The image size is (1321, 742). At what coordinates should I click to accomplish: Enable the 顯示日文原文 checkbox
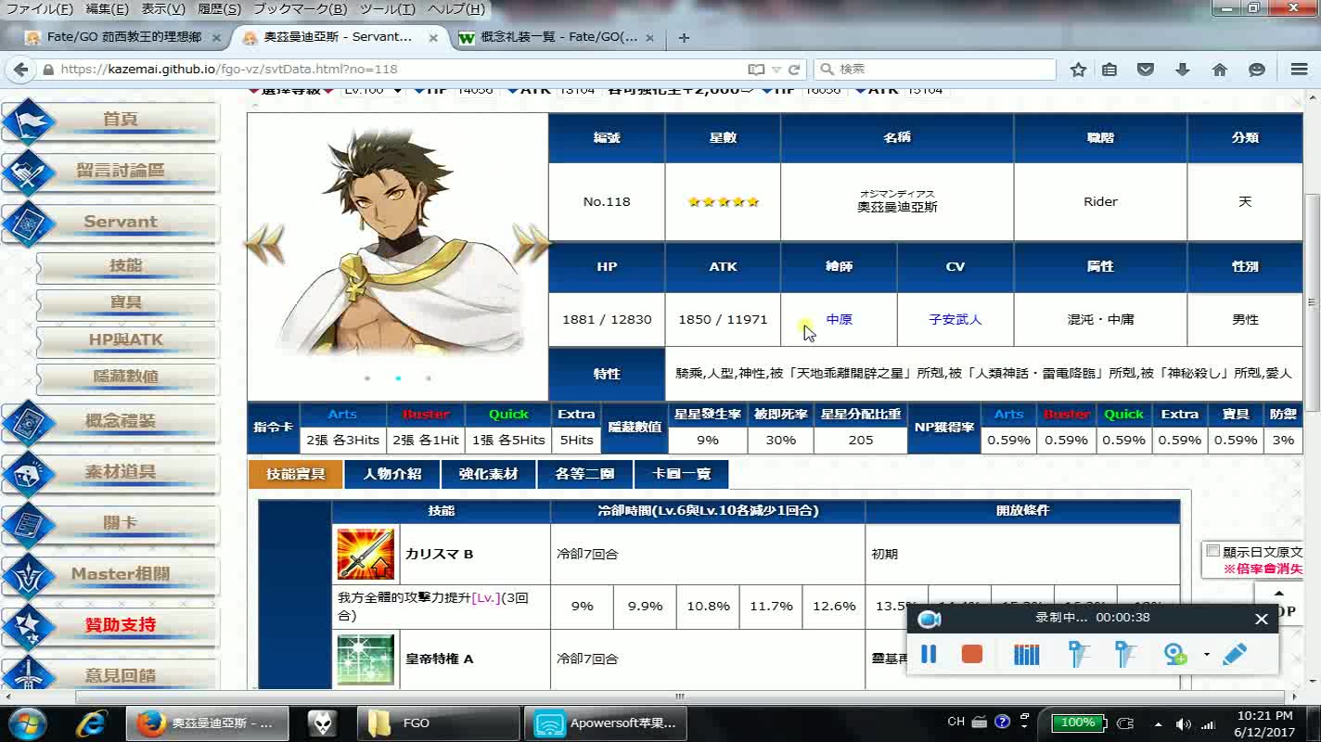tap(1212, 551)
